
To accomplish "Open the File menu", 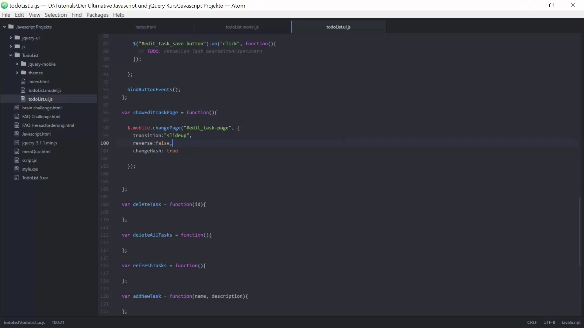I will (6, 15).
